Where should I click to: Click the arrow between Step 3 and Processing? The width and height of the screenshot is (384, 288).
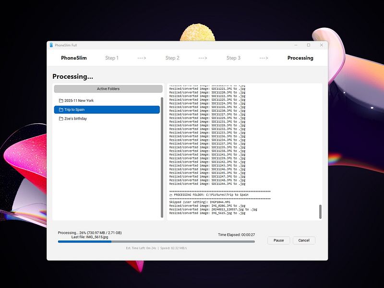point(264,58)
